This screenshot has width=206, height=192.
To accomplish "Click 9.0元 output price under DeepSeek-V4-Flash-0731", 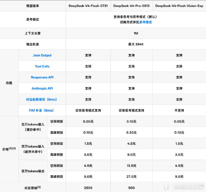I will 88,177.
